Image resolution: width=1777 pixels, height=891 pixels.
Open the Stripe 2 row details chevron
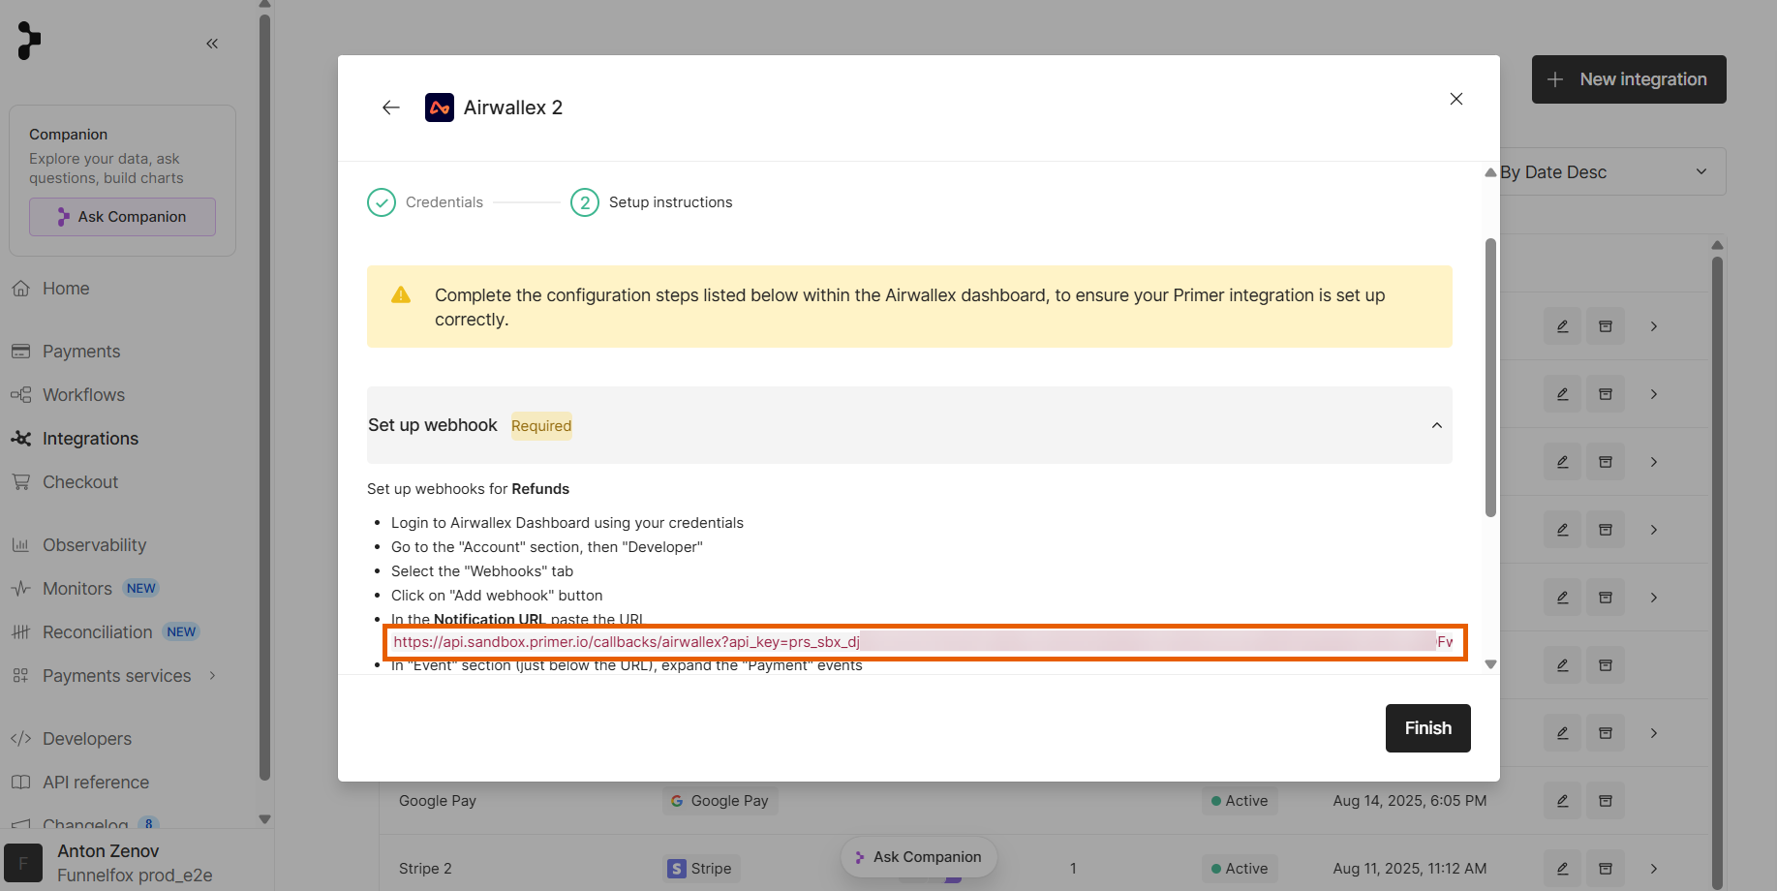pos(1654,869)
